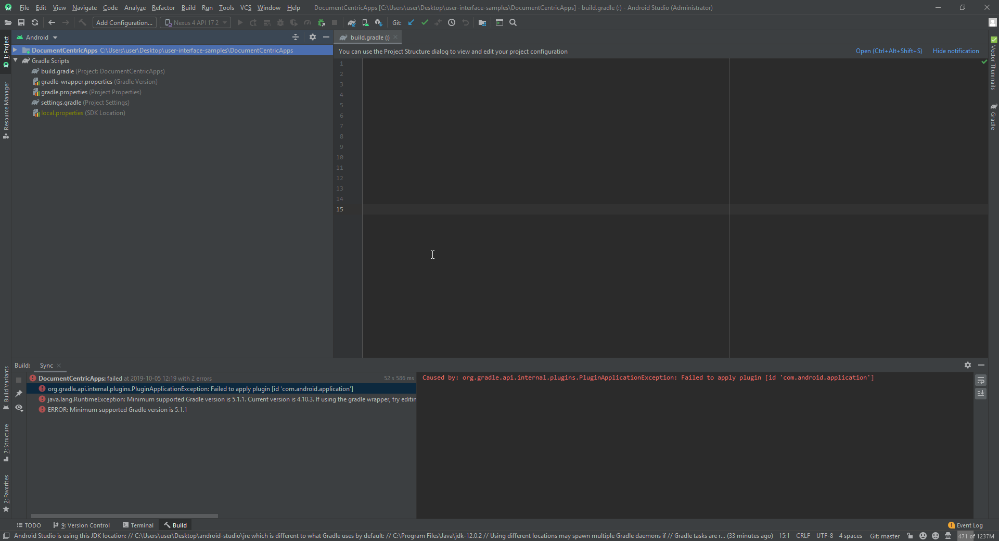This screenshot has width=999, height=541.
Task: Toggle the 1: Project side panel
Action: click(x=6, y=52)
